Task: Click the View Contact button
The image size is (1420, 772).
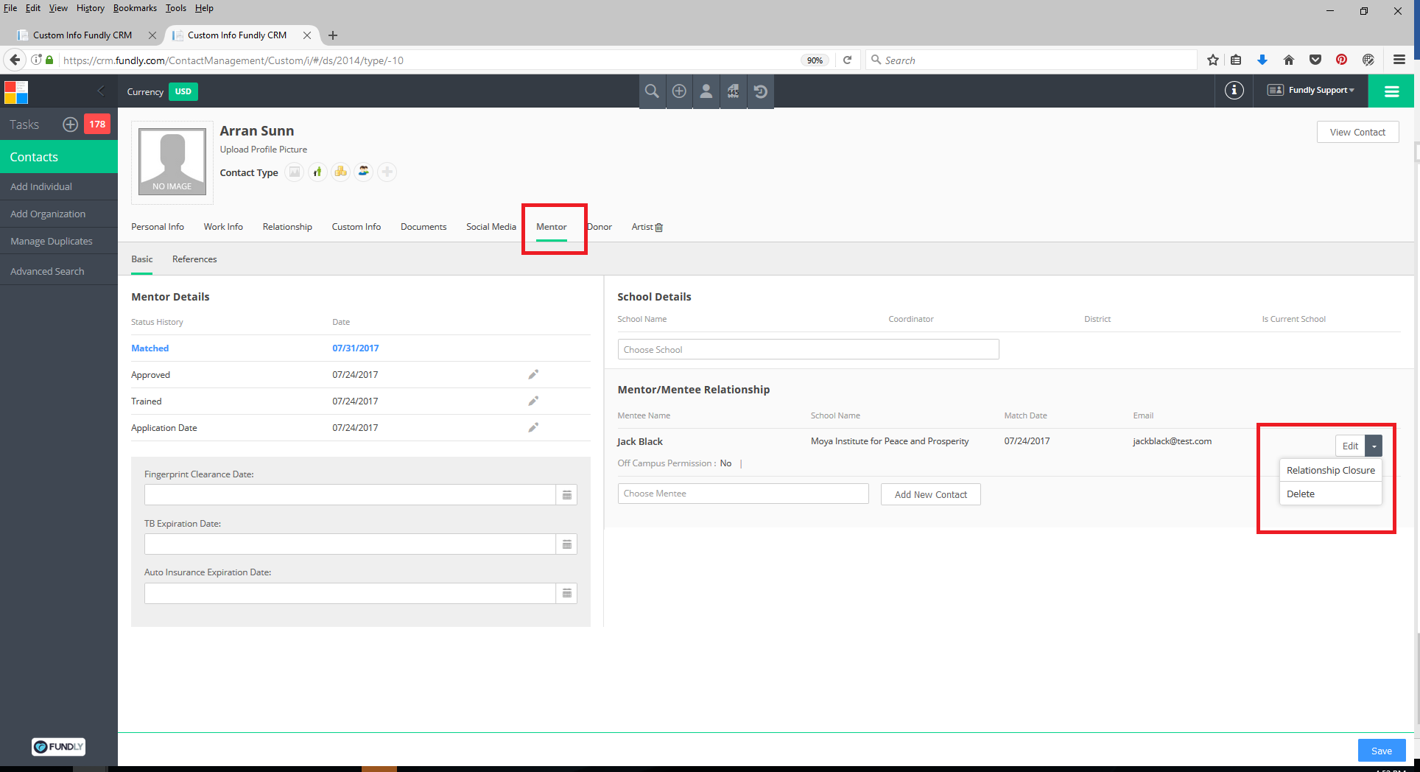Action: pyautogui.click(x=1357, y=132)
